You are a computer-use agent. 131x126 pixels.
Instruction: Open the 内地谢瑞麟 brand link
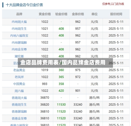(19, 42)
